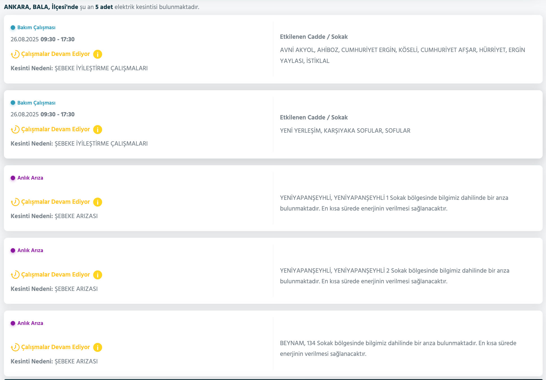
Task: Click clock icon in AVNİ AKYOL outage card
Action: [15, 54]
